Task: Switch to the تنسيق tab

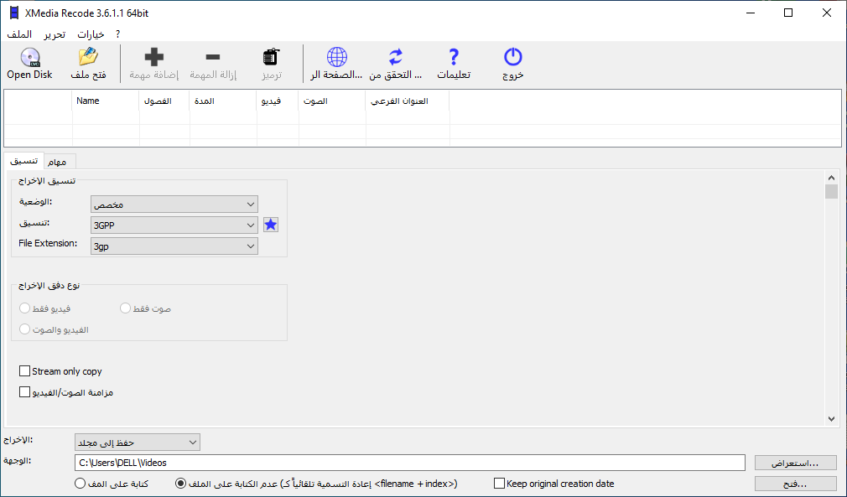Action: 24,161
